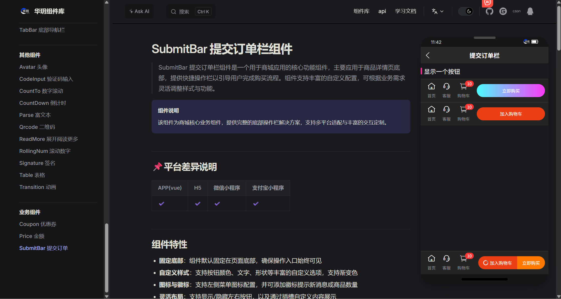The height and width of the screenshot is (299, 561).
Task: Click the floating AI assistant icon
Action: click(487, 3)
